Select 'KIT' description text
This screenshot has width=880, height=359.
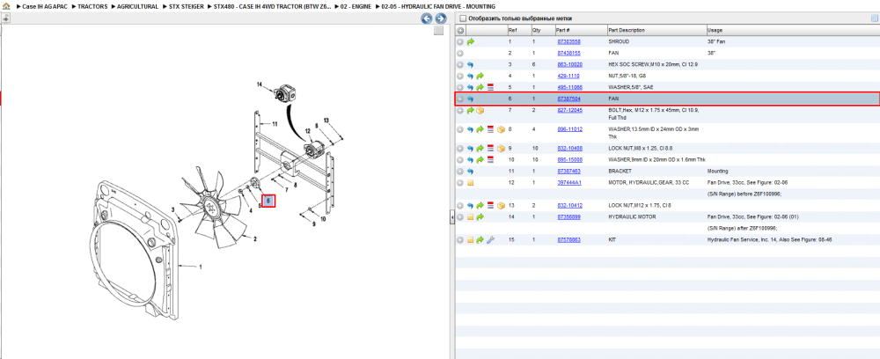tap(612, 240)
